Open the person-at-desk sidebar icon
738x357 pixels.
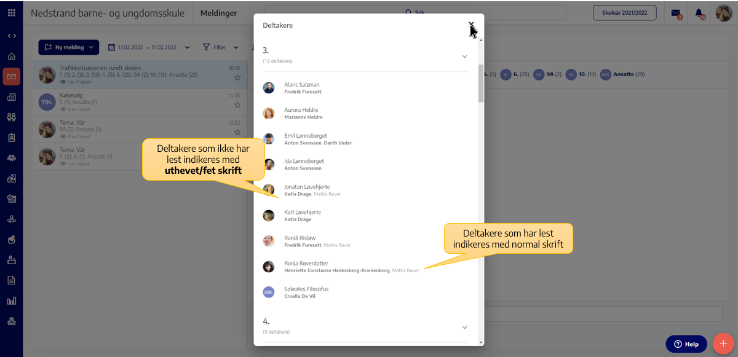(x=12, y=259)
